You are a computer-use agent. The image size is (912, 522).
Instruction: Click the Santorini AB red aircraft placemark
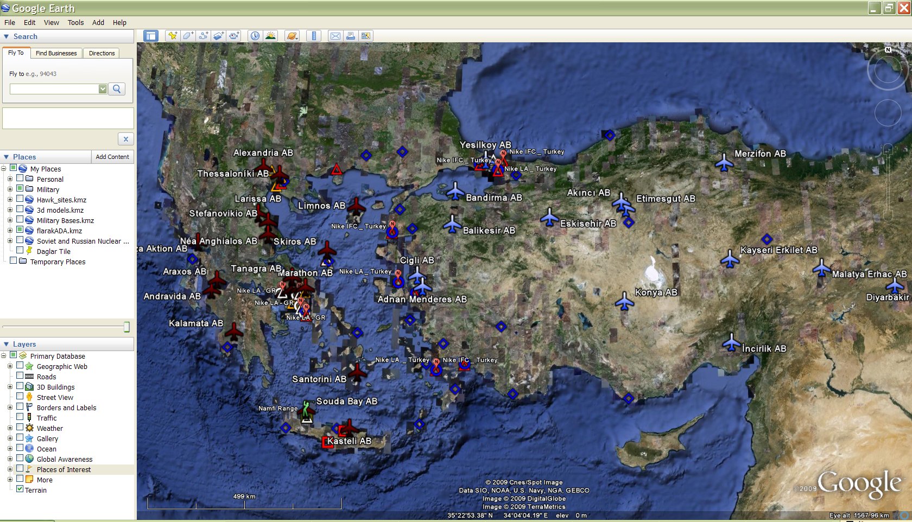coord(357,372)
